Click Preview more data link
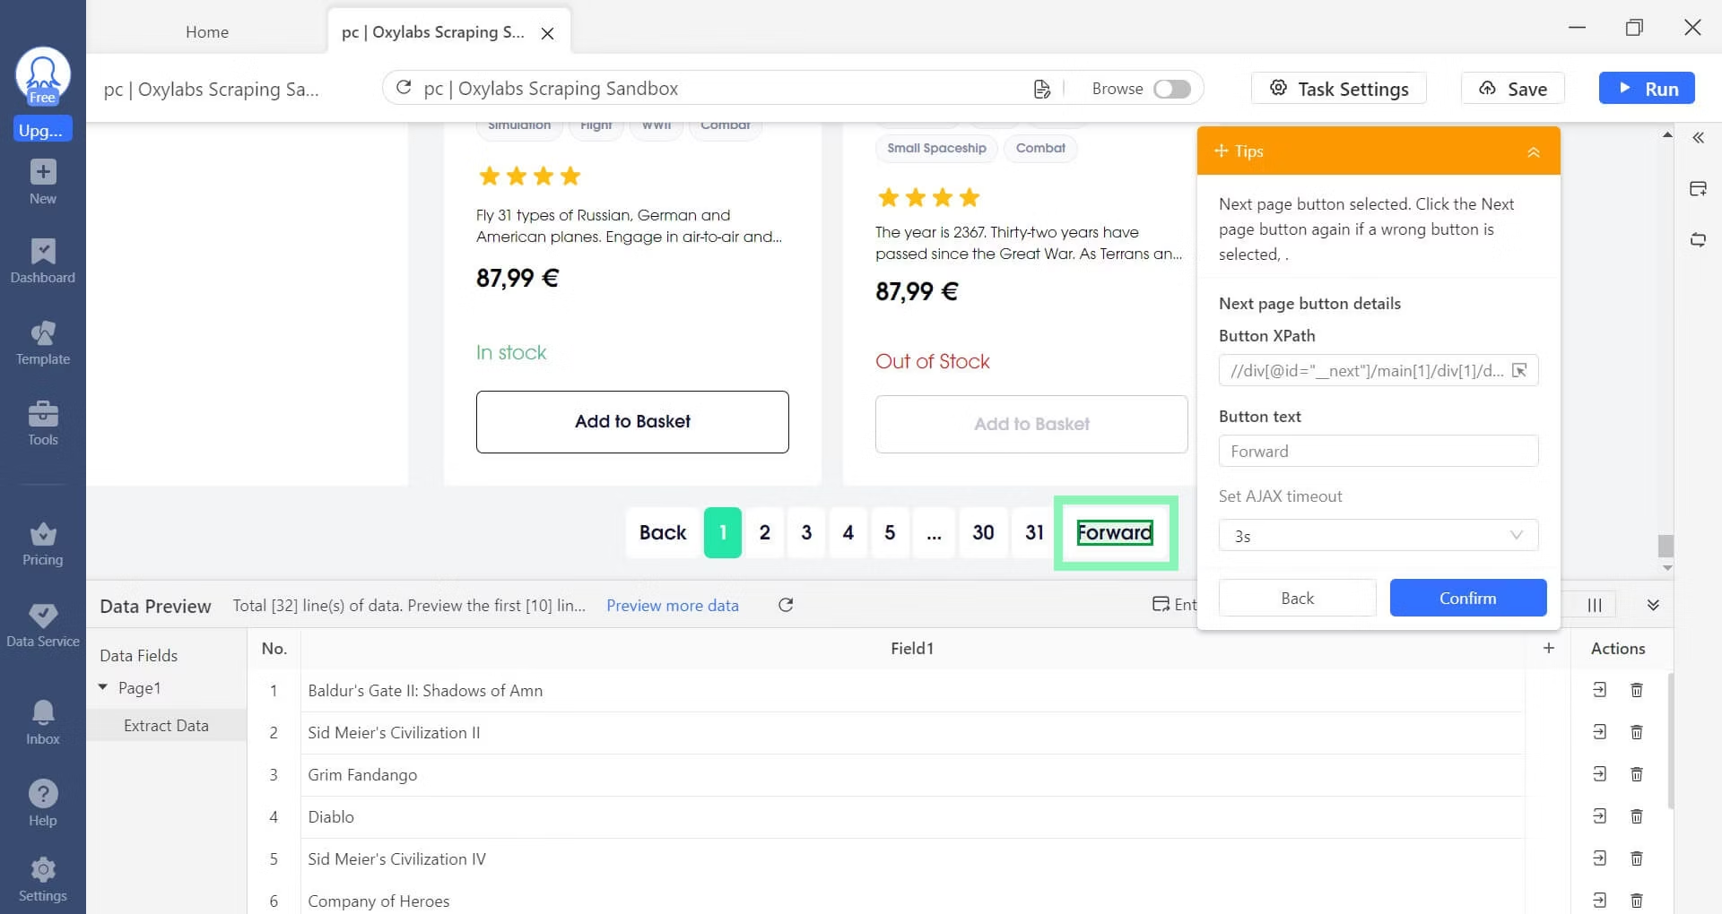Viewport: 1722px width, 914px height. pyautogui.click(x=672, y=606)
